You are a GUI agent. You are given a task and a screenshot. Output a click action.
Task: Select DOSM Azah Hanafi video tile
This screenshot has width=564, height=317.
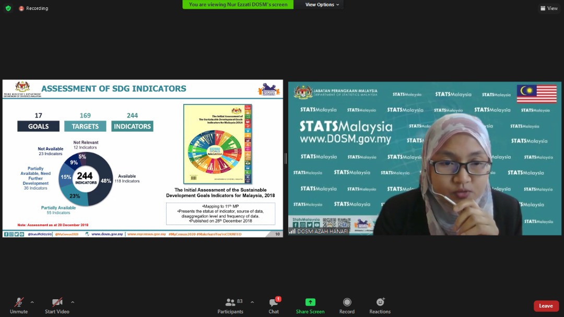(425, 158)
